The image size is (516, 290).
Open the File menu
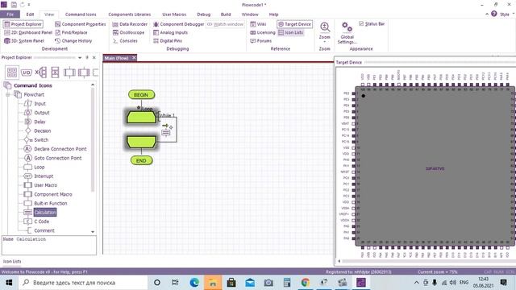(10, 14)
